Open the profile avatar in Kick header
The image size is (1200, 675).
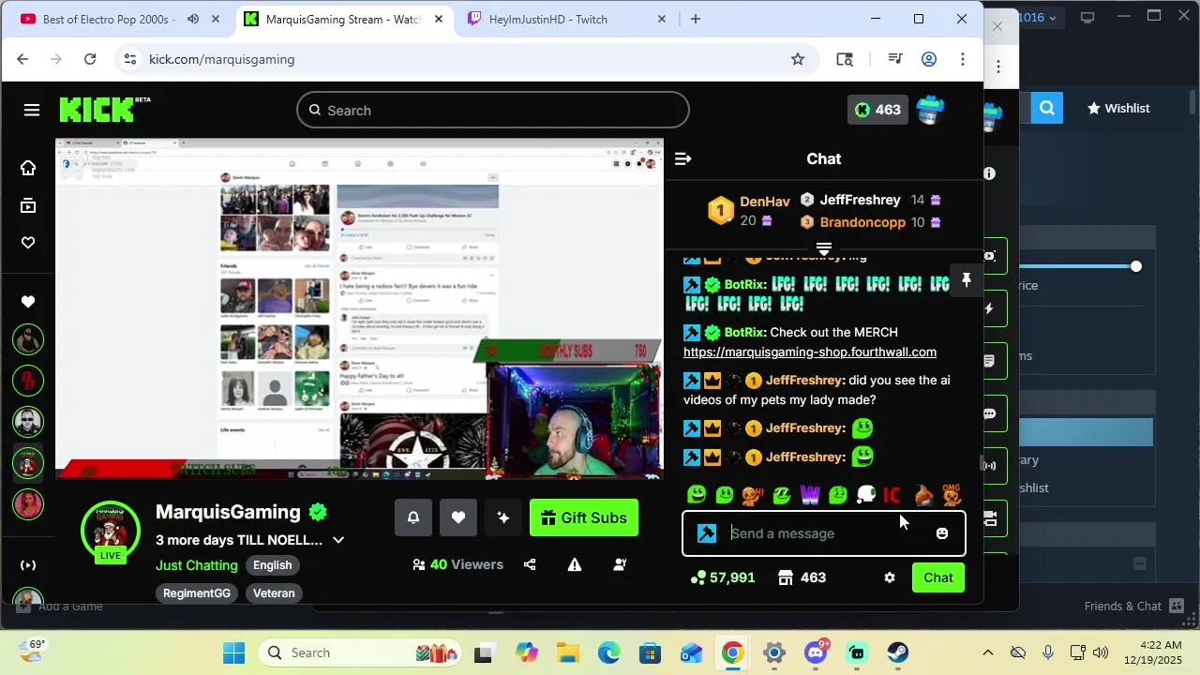[930, 110]
